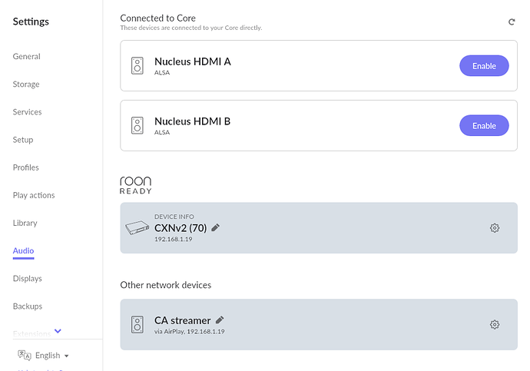Image resolution: width=530 pixels, height=371 pixels.
Task: View DEVICE INFO for CXNv2
Action: [x=174, y=217]
